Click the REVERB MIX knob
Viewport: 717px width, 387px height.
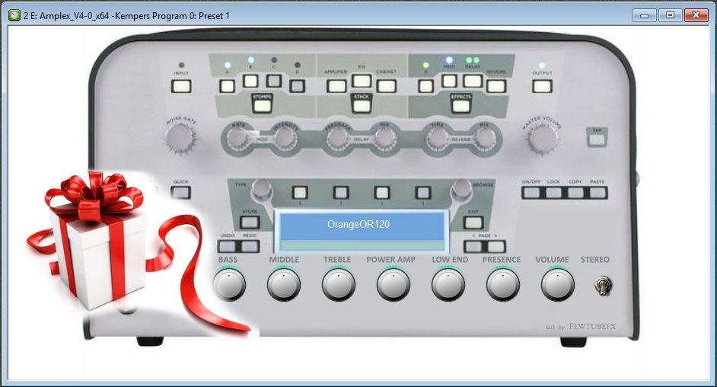coord(484,138)
